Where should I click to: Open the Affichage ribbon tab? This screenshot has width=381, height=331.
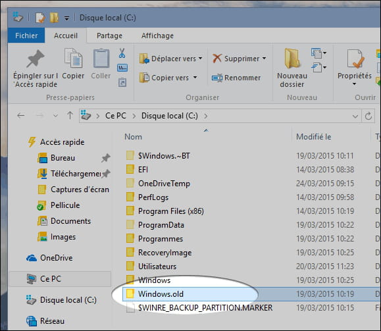pyautogui.click(x=157, y=36)
